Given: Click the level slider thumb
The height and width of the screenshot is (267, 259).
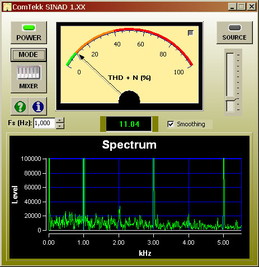Looking at the screenshot, I should [x=230, y=99].
